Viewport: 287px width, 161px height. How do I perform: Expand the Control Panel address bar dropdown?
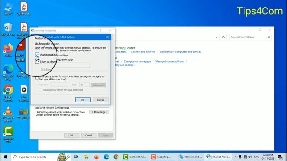click(x=216, y=37)
